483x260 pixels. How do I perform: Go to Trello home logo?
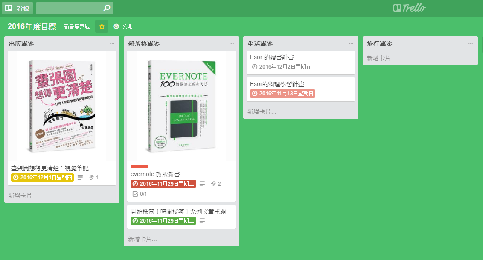pyautogui.click(x=409, y=8)
